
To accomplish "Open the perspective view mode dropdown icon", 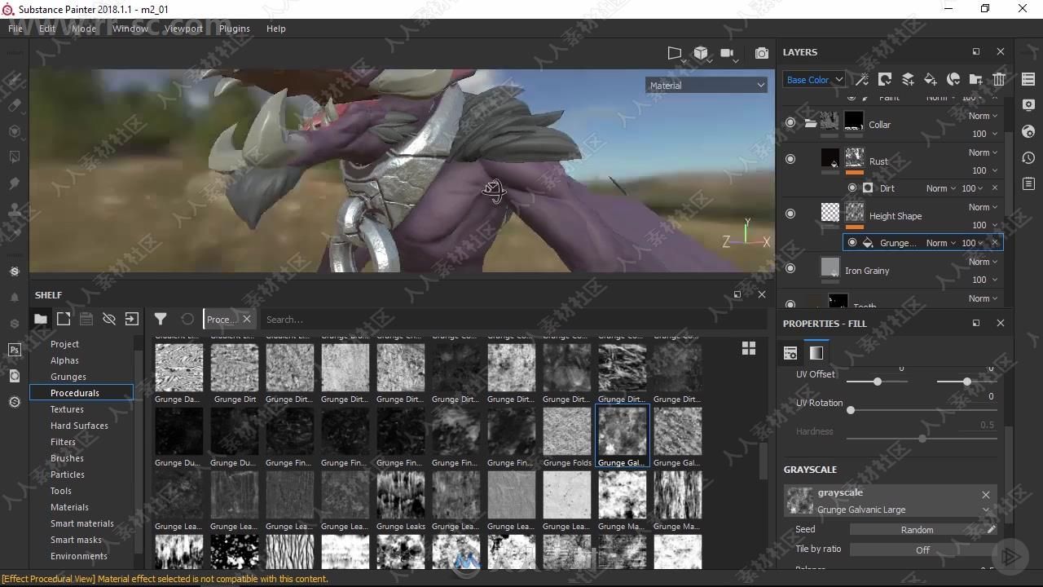I will 675,53.
